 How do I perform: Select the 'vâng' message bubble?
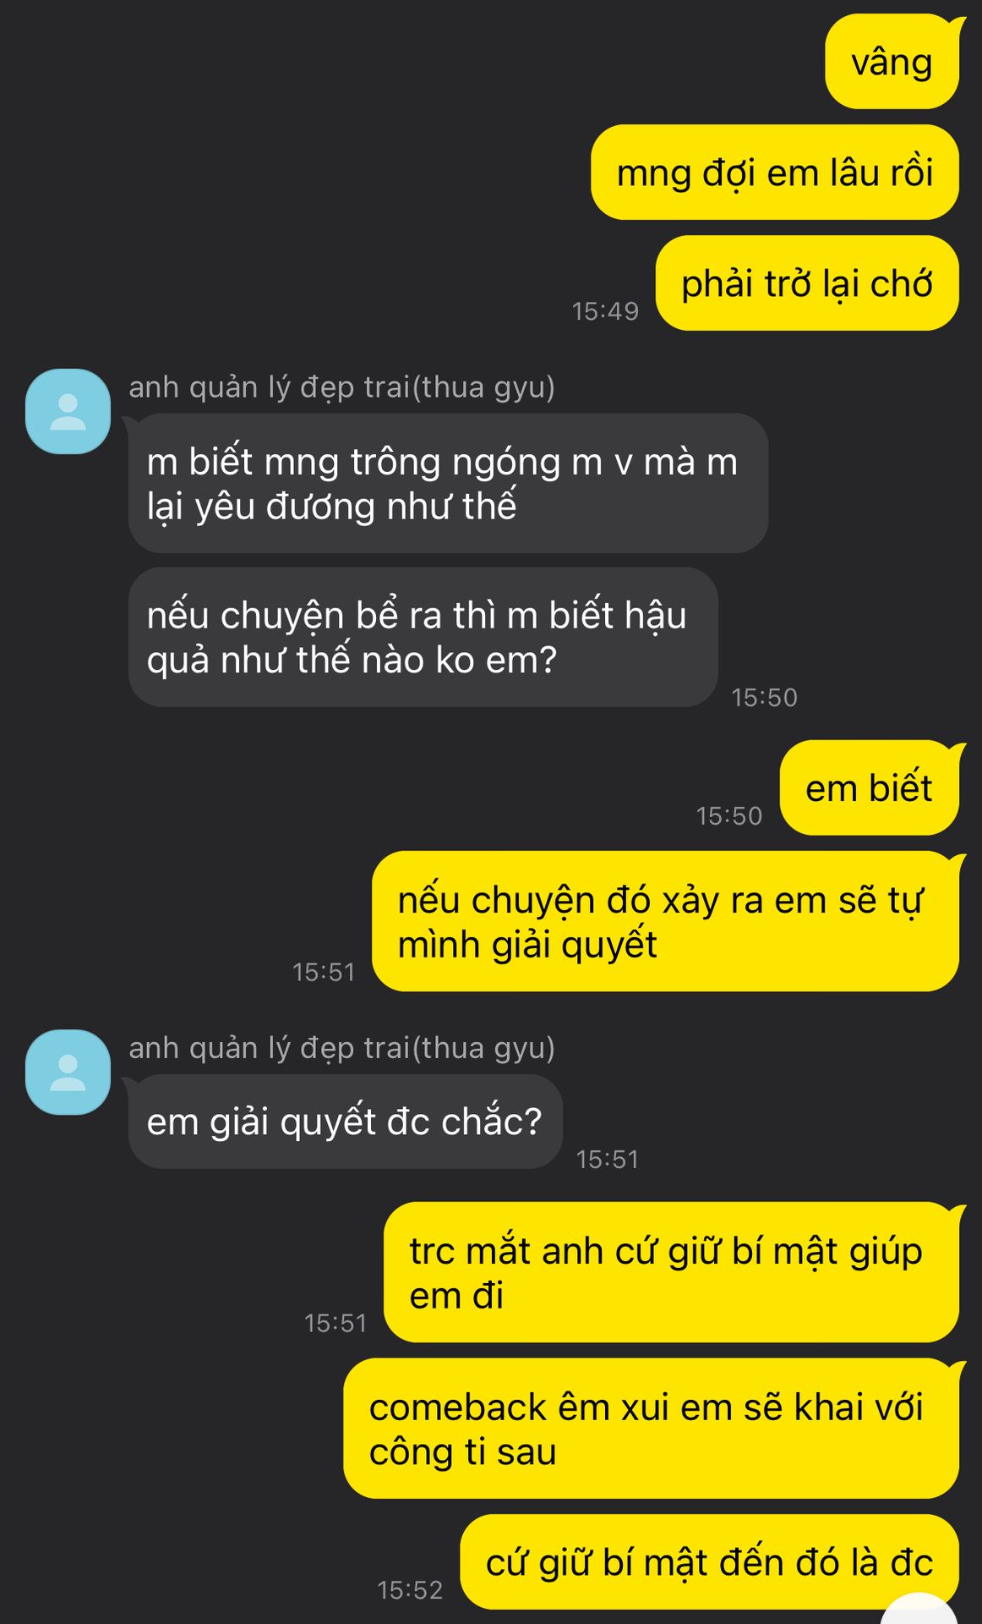(892, 62)
